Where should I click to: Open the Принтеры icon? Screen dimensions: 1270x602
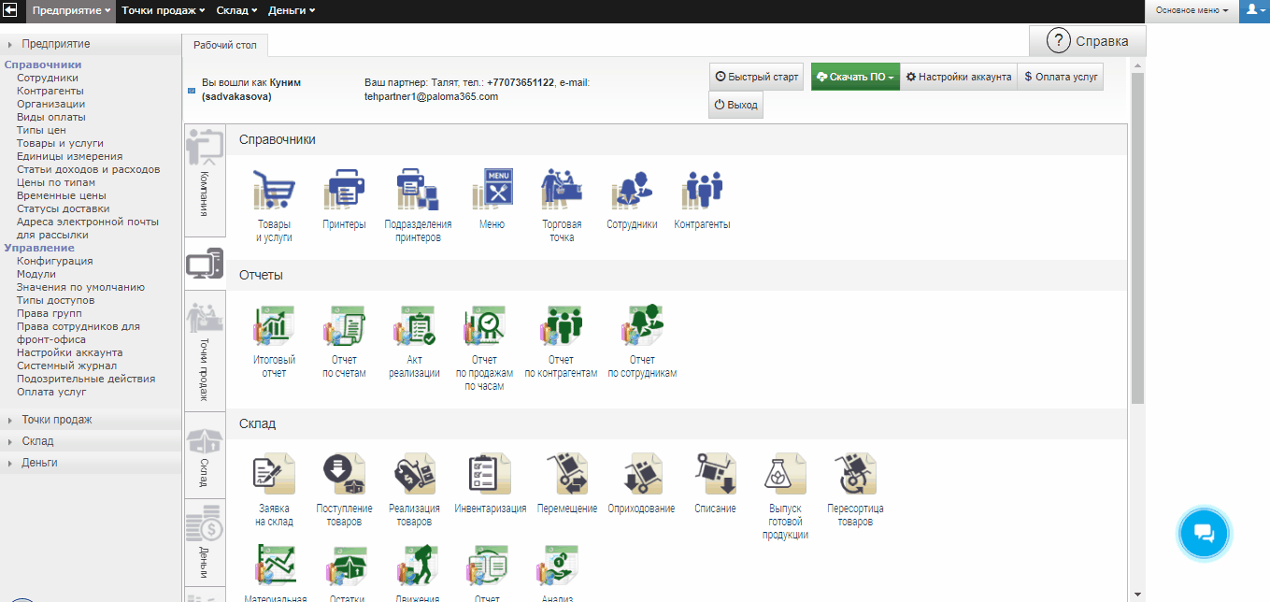coord(343,191)
